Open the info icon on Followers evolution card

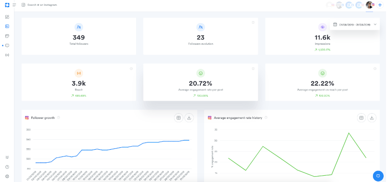click(x=253, y=23)
